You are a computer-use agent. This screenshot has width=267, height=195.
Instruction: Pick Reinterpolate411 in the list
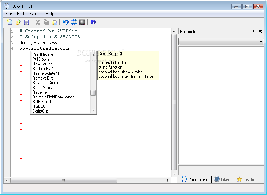(x=47, y=73)
